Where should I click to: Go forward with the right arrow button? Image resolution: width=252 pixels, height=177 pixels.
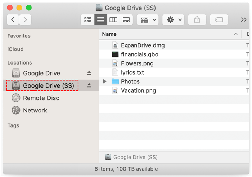pos(25,20)
